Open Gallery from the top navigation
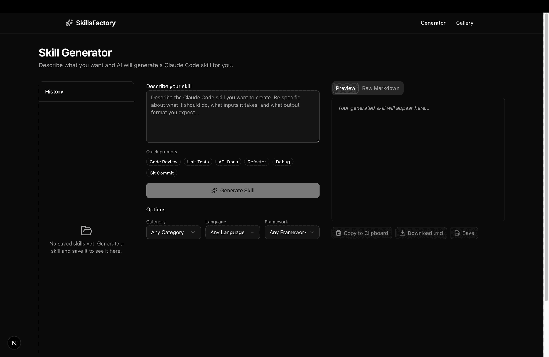 pos(464,23)
